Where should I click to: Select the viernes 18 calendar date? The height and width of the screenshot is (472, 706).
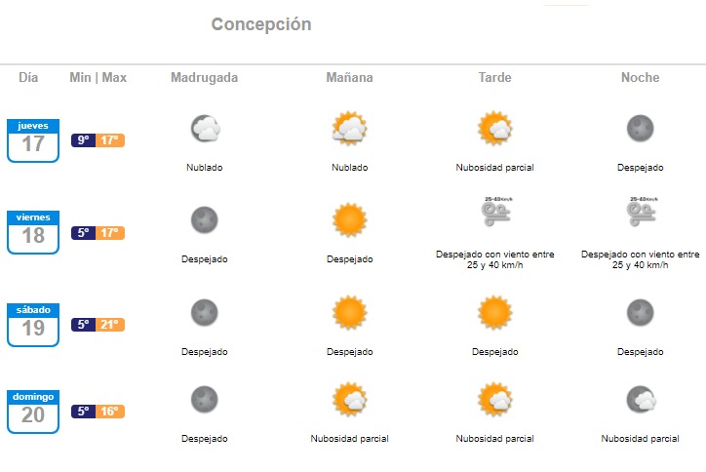click(x=33, y=232)
